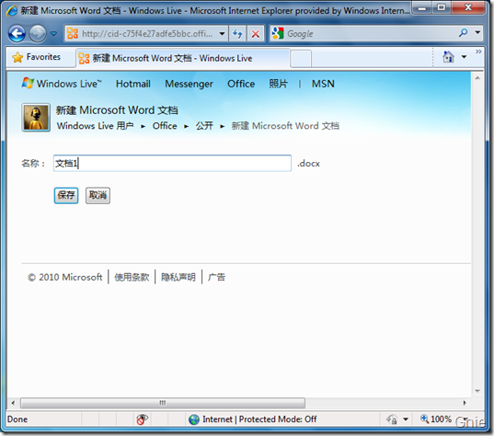The width and height of the screenshot is (494, 436).
Task: Click the horizontal scrollbar thumb
Action: (163, 403)
